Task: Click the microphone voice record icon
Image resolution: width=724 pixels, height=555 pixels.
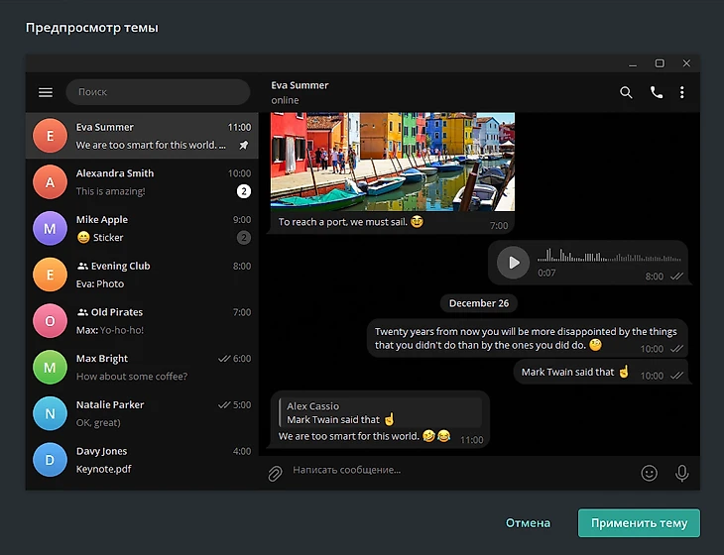Action: 682,474
